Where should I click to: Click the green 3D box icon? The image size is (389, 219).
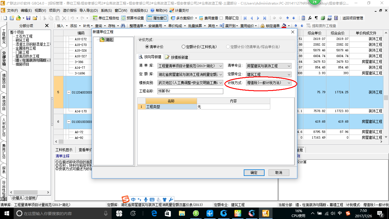tap(323, 18)
